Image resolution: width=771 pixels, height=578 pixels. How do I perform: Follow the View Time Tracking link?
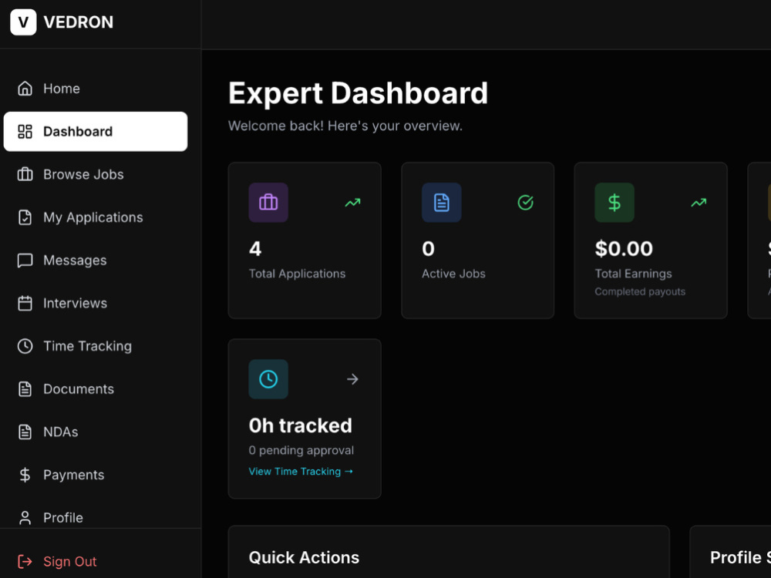301,472
